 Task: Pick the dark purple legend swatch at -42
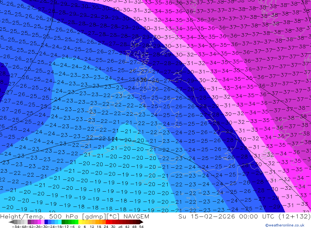pyautogui.click(x=29, y=222)
